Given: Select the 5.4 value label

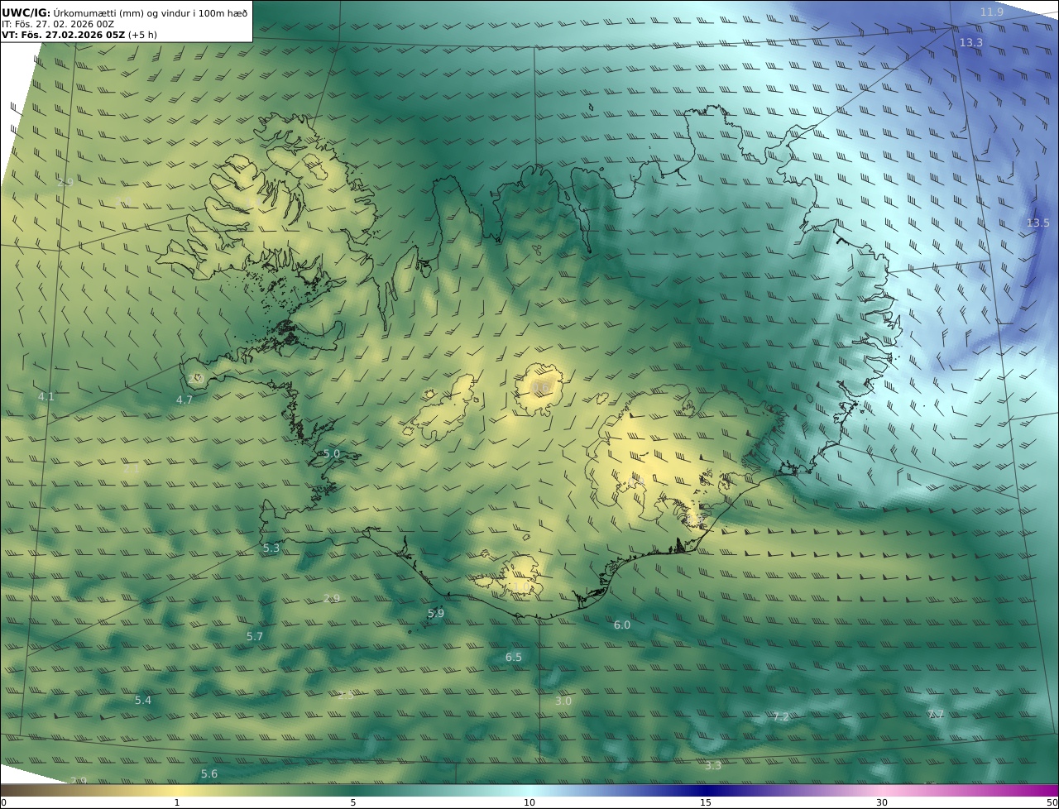Looking at the screenshot, I should click(143, 700).
